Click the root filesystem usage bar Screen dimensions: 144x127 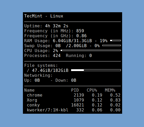[96, 70]
